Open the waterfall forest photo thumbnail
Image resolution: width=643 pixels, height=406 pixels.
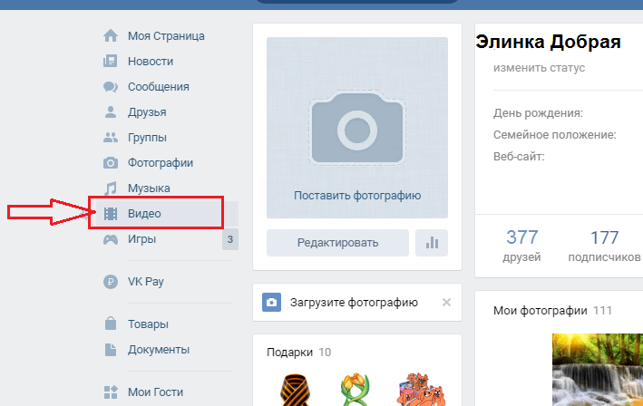coord(598,370)
